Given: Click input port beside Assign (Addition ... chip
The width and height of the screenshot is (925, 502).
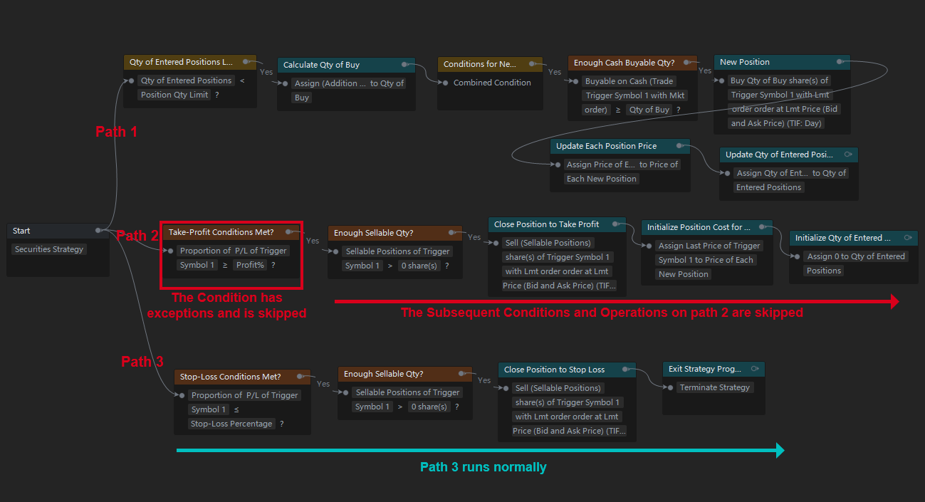Looking at the screenshot, I should coord(286,83).
